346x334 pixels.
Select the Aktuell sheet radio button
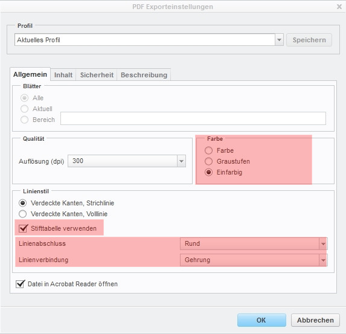tap(24, 109)
